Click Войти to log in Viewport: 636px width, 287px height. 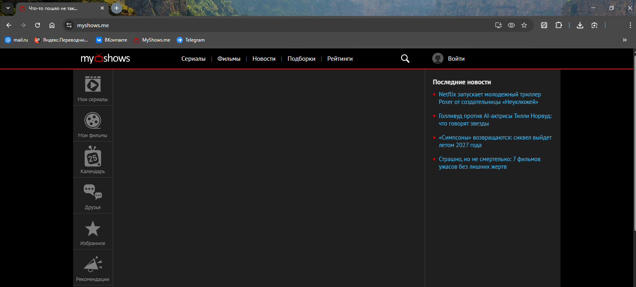point(456,59)
